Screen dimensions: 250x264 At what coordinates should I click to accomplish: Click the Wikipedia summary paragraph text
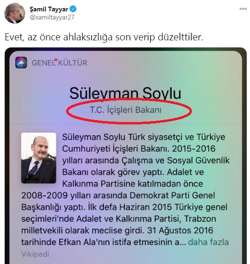(125, 190)
